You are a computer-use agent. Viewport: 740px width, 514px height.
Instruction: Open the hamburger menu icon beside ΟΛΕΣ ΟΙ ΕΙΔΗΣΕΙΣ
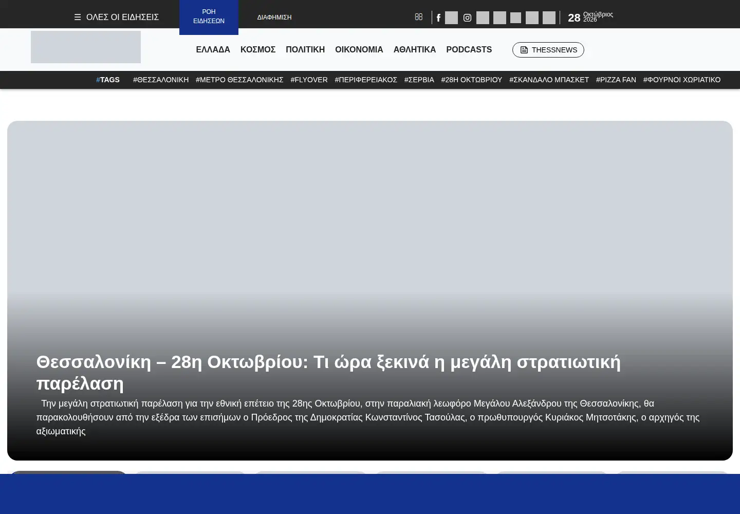pyautogui.click(x=78, y=17)
